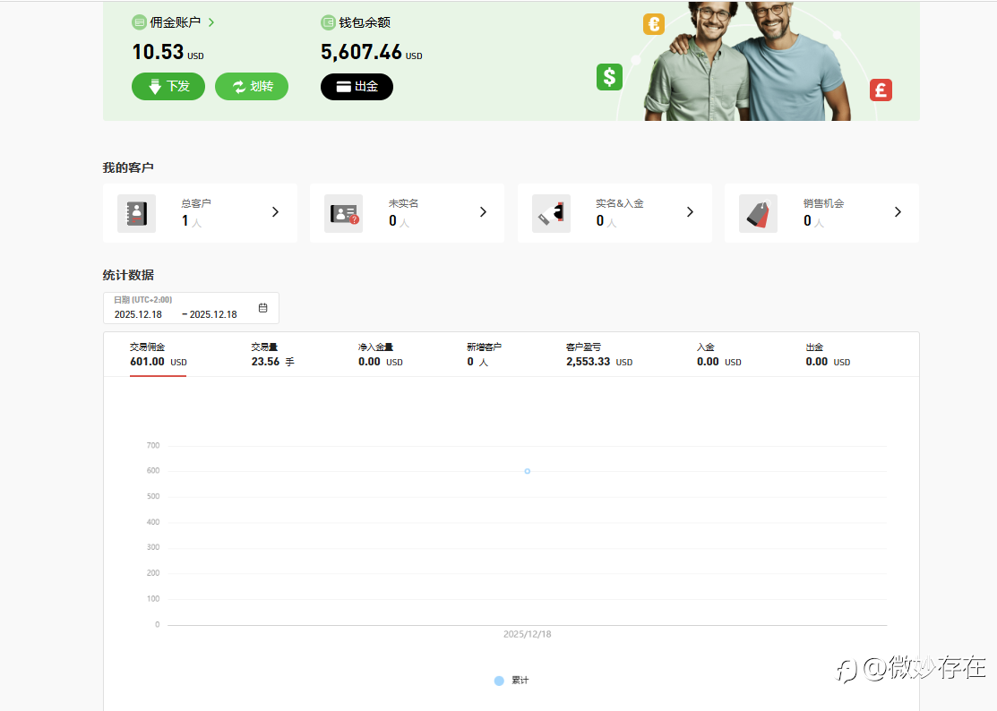The image size is (997, 711).
Task: Toggle the 累计 legend item
Action: coord(511,681)
